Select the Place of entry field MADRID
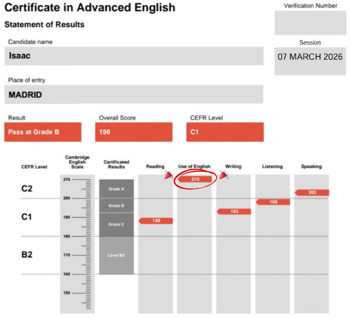This screenshot has height=318, width=350. tap(135, 94)
